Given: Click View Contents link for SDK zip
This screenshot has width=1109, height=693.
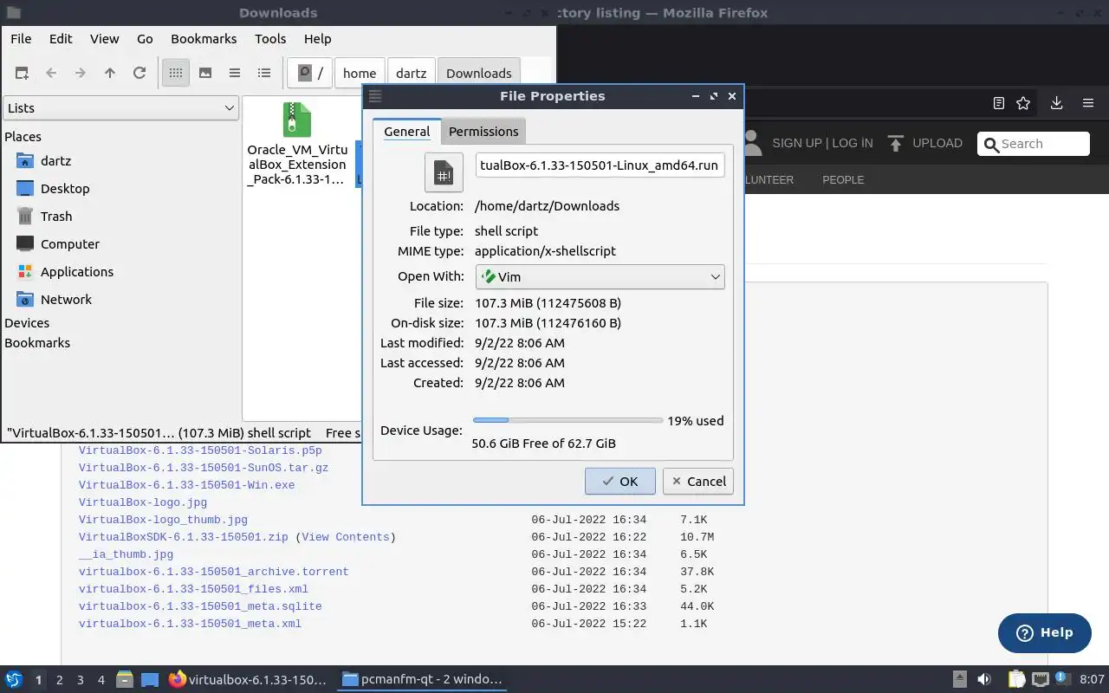Looking at the screenshot, I should point(345,537).
